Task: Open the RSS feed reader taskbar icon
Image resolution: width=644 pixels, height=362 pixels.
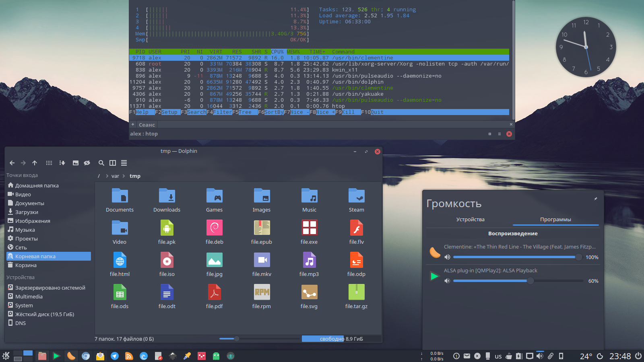Action: pos(129,356)
